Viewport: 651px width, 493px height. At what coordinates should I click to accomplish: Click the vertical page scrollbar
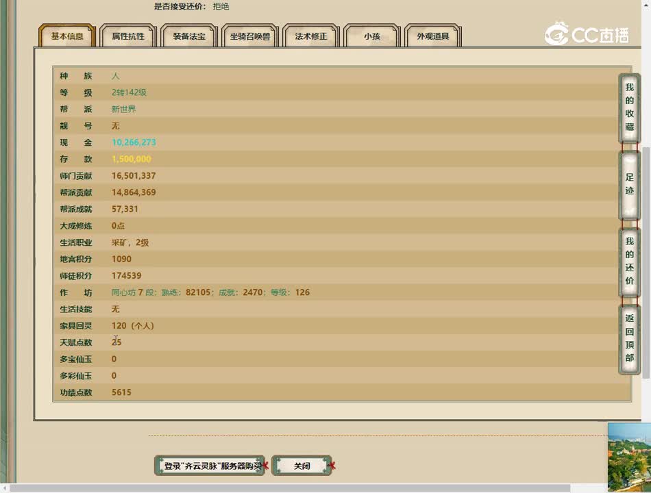tap(646, 262)
